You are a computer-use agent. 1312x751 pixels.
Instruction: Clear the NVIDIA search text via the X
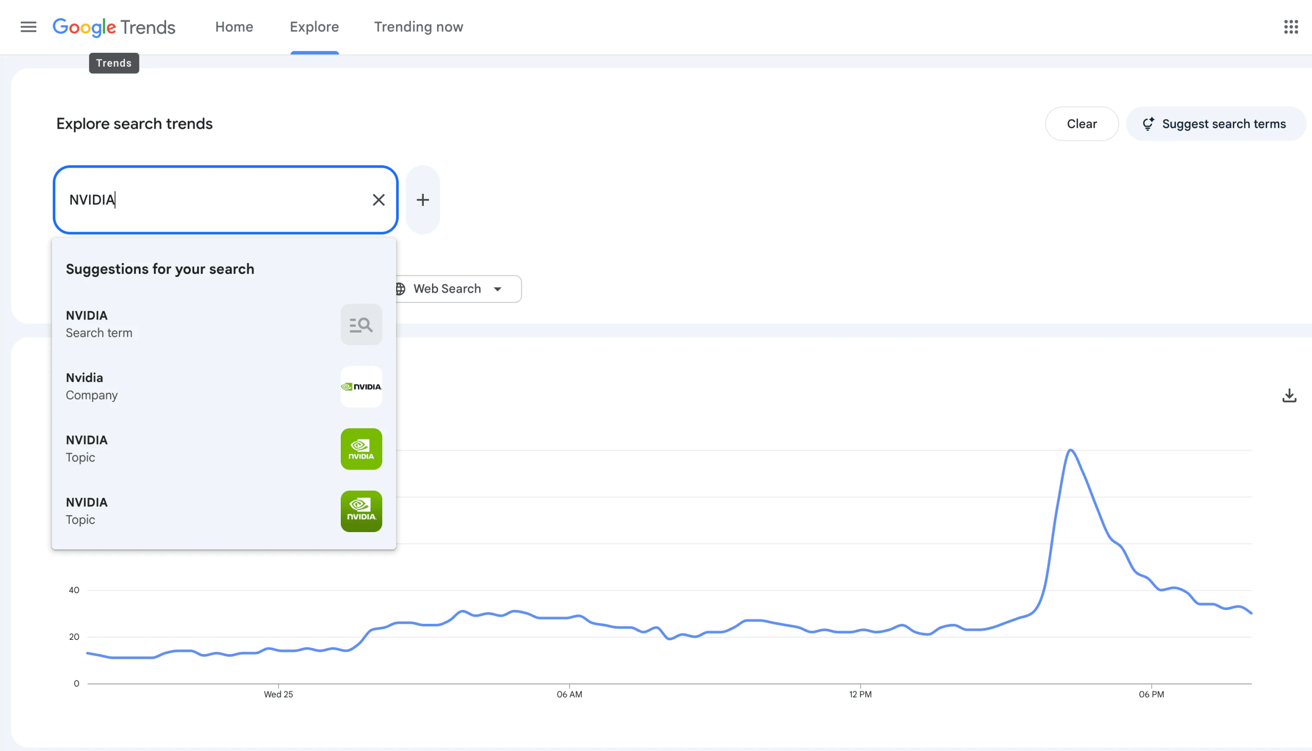point(379,199)
